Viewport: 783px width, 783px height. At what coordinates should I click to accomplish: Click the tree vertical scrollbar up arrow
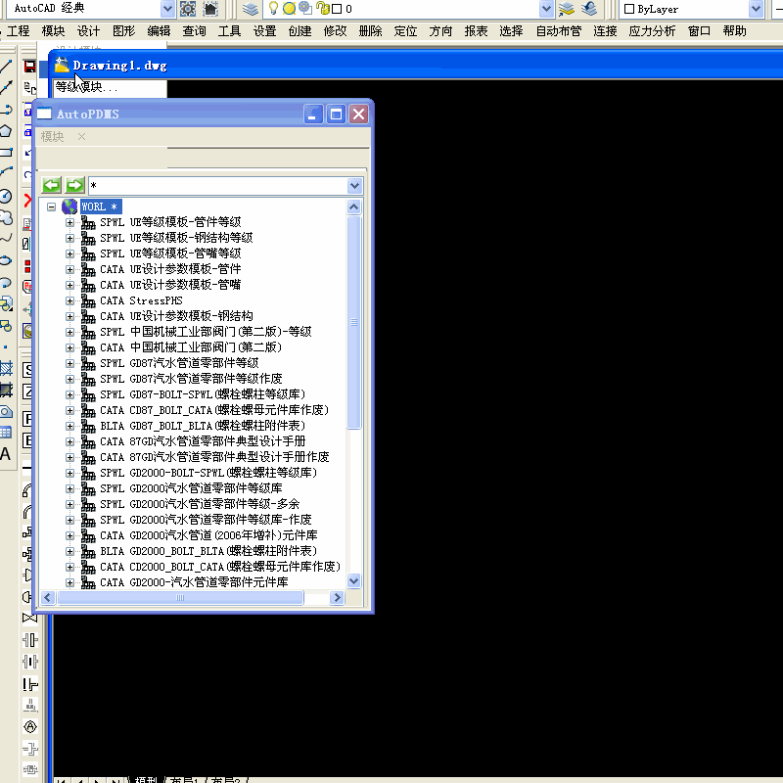tap(354, 207)
